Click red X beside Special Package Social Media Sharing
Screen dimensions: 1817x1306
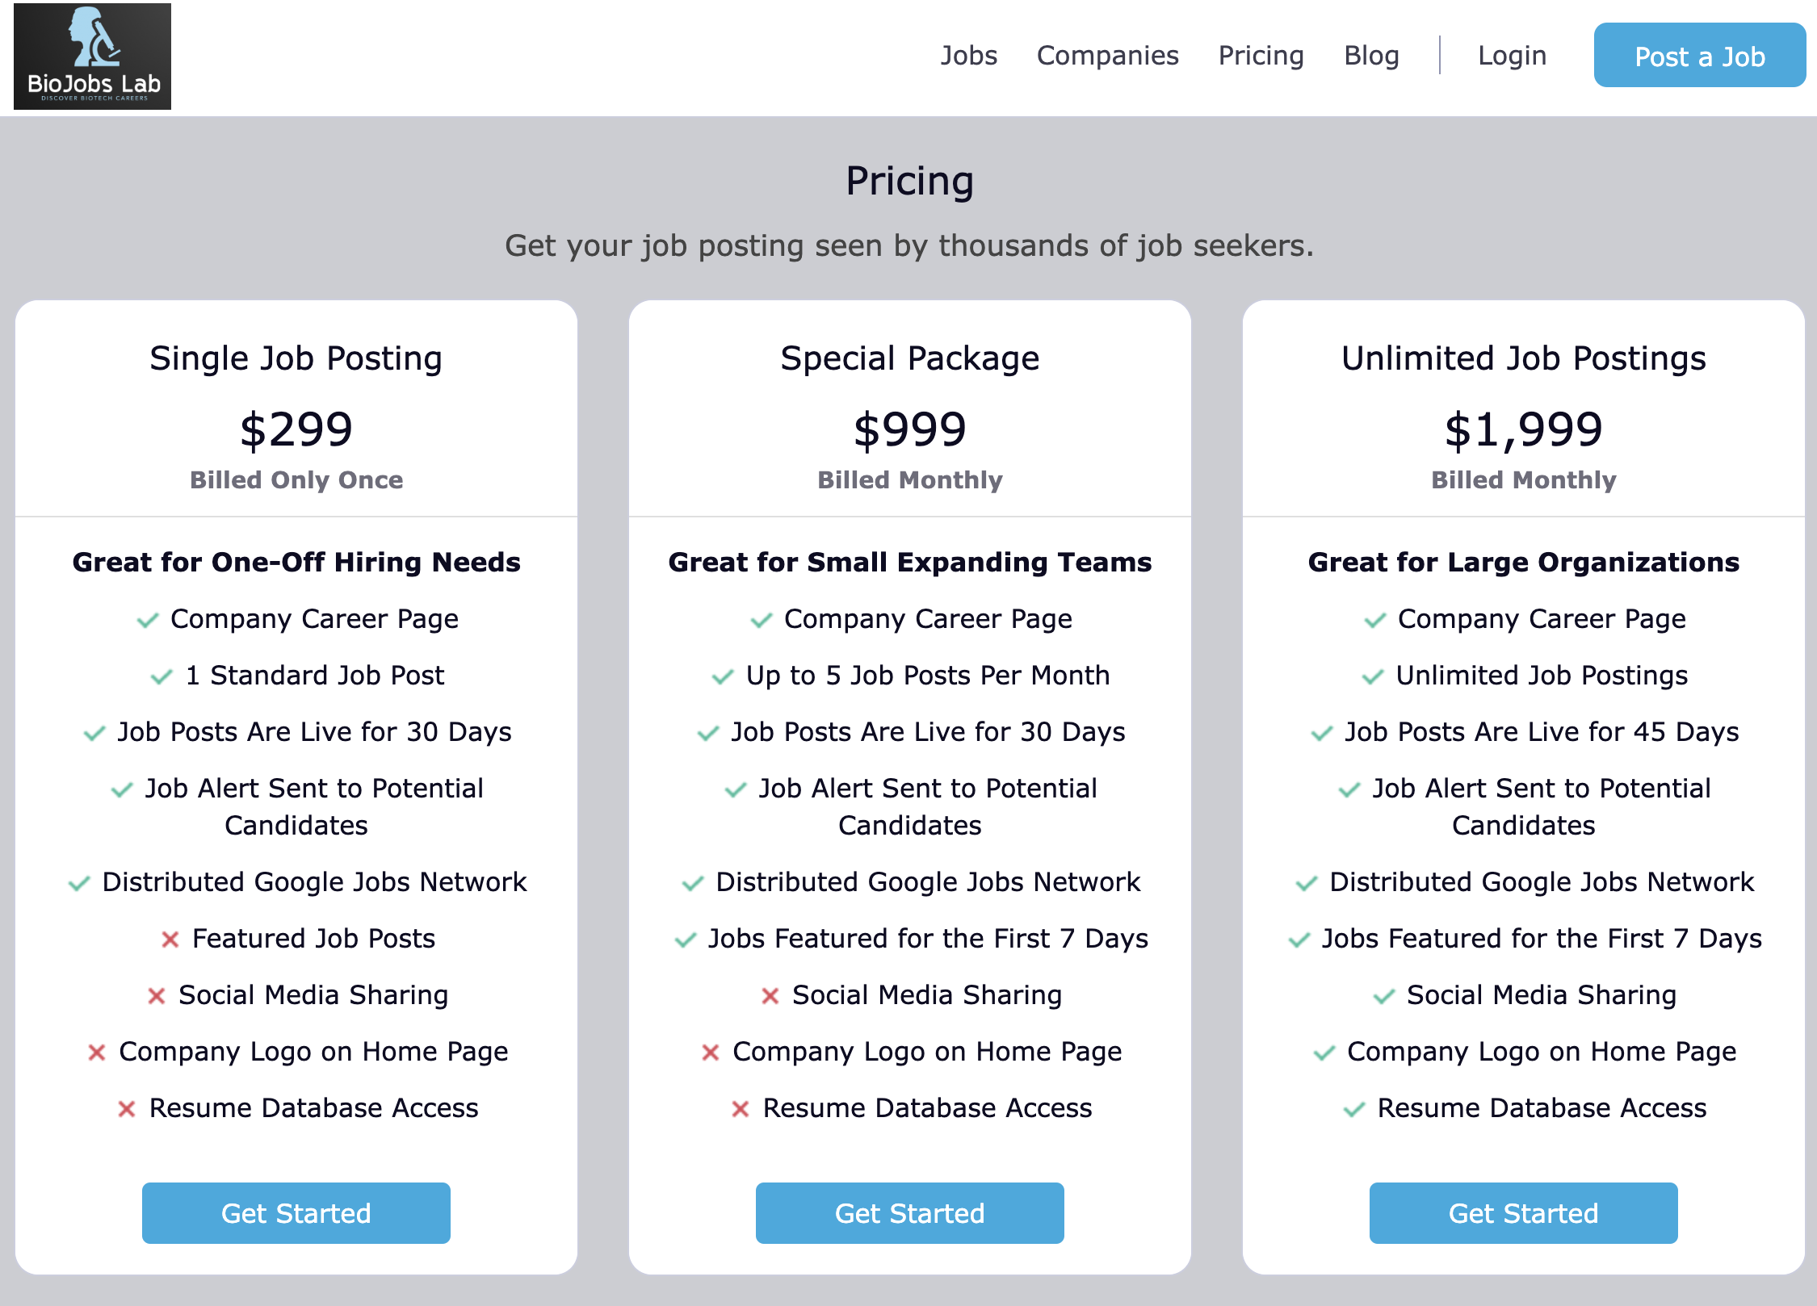pyautogui.click(x=770, y=996)
